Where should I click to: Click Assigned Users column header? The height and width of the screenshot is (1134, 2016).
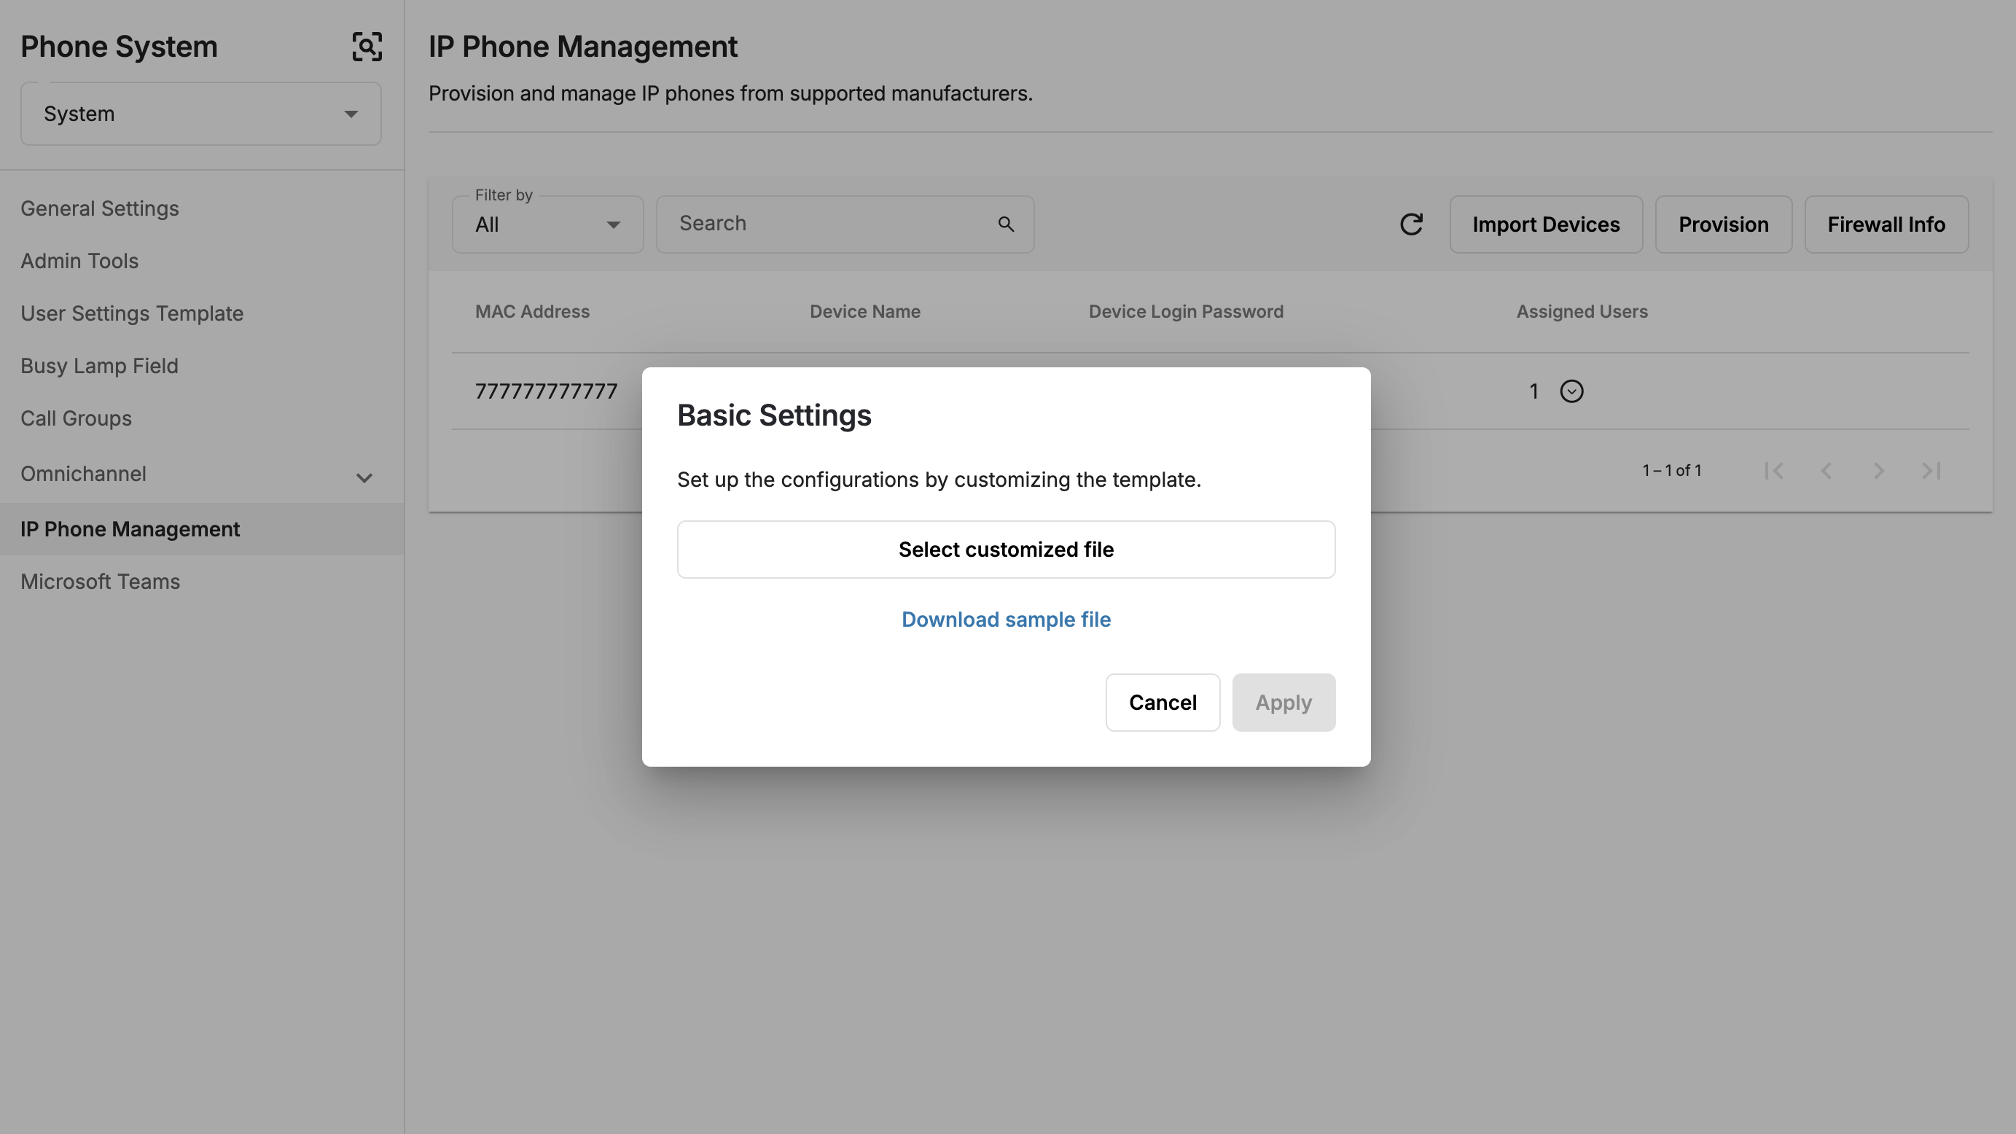tap(1582, 311)
